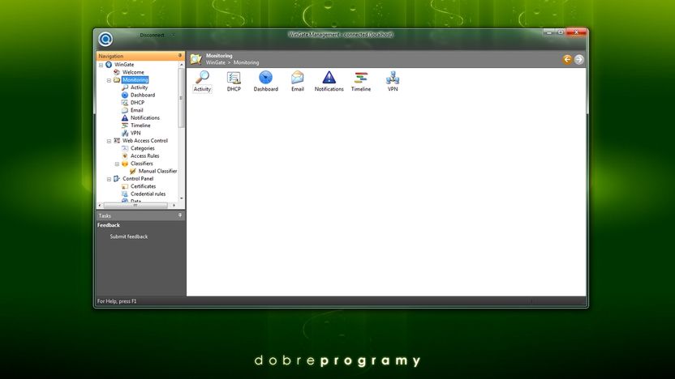Image resolution: width=675 pixels, height=379 pixels.
Task: Select the Web Access Control node
Action: click(145, 141)
